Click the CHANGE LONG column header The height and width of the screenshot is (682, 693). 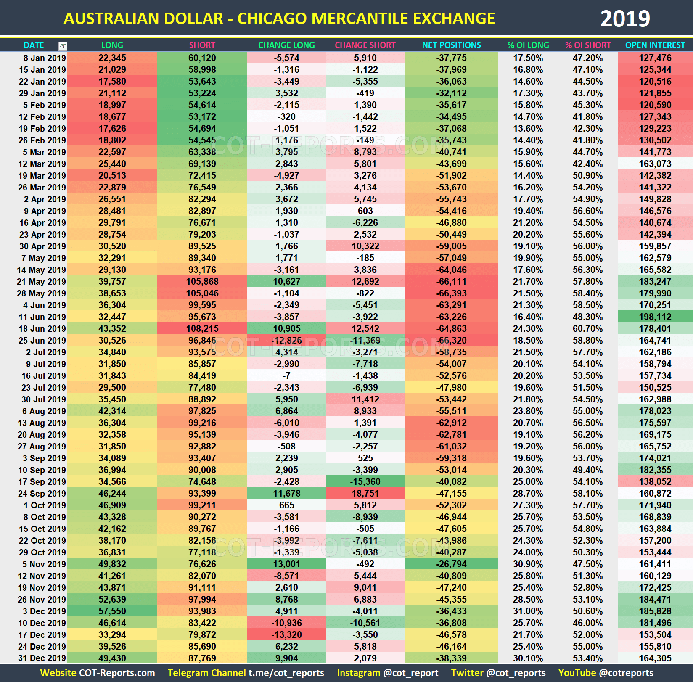(286, 45)
